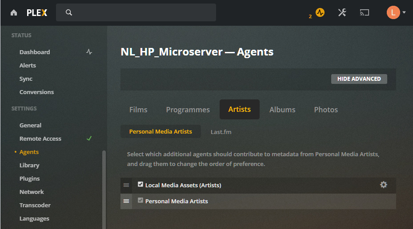Switch to the Photos tab
The height and width of the screenshot is (229, 413).
click(x=326, y=110)
